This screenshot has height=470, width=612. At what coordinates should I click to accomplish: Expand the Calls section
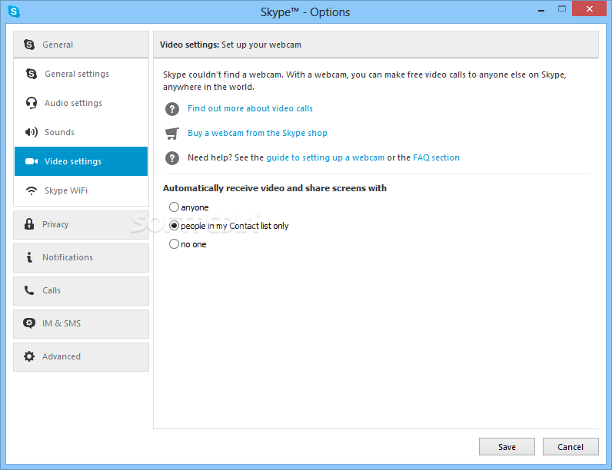tap(81, 291)
